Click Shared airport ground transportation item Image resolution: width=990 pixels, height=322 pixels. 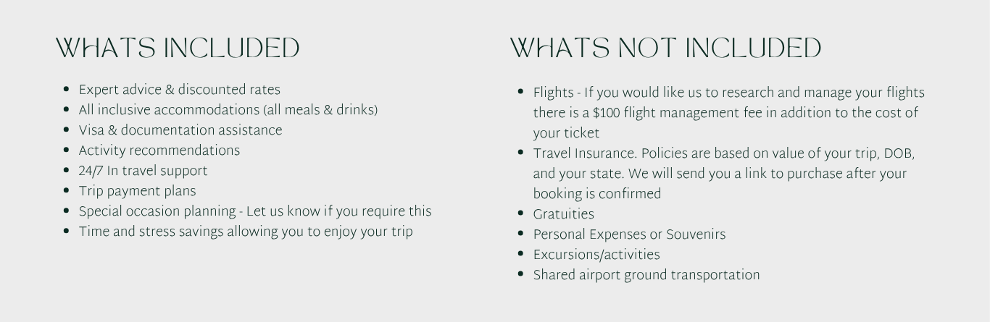(x=646, y=276)
